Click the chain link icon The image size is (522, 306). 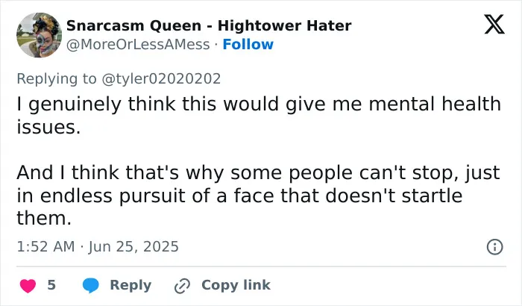coord(183,286)
